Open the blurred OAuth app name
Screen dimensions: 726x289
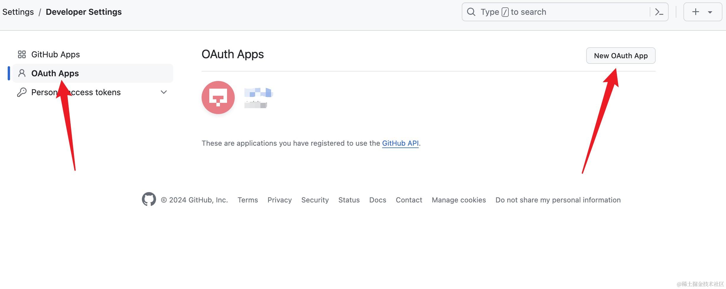click(259, 92)
